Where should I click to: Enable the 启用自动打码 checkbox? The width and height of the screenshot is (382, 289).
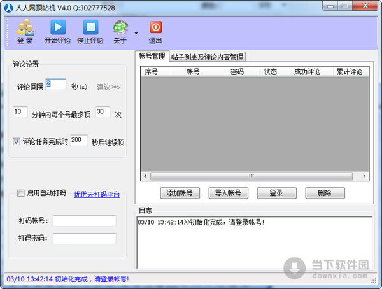(21, 194)
